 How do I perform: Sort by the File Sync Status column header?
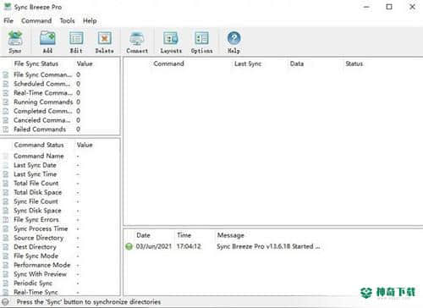(x=36, y=63)
